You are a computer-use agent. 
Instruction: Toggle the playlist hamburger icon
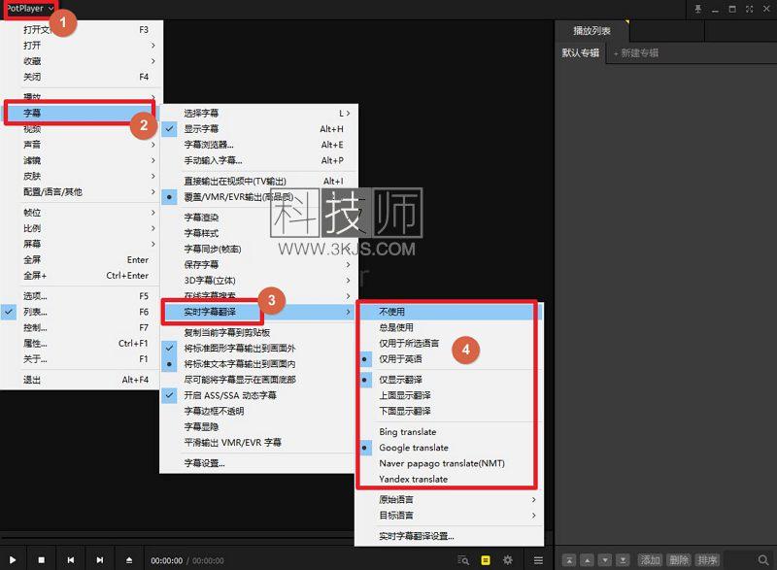(x=538, y=560)
